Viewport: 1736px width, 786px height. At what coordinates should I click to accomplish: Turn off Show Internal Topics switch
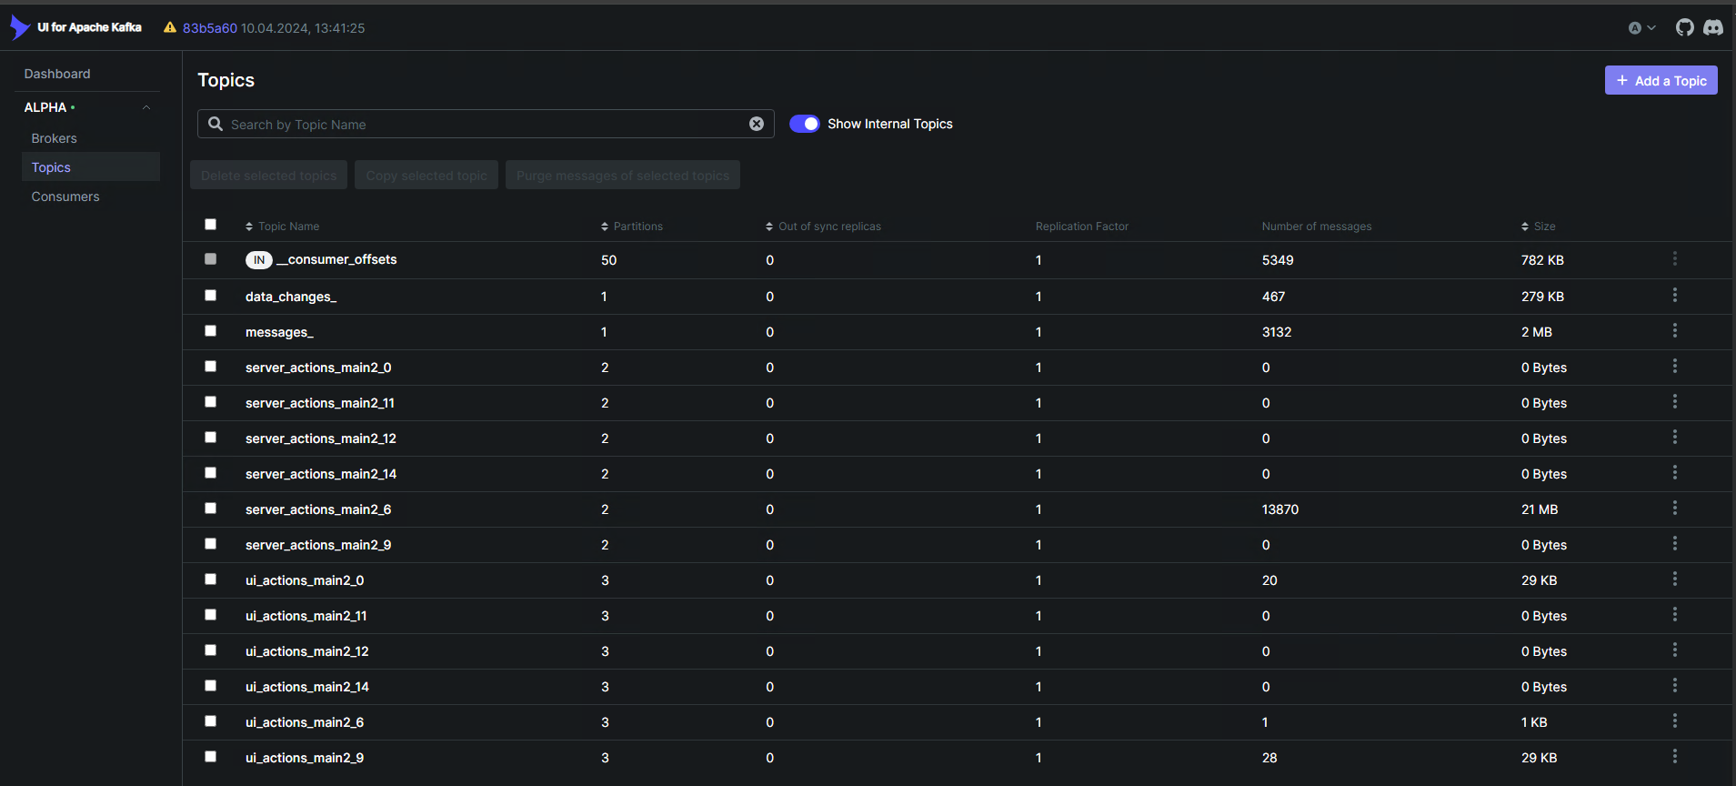(x=804, y=124)
